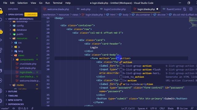197x110 pixels.
Task: Open File menu
Action: pos(5,3)
